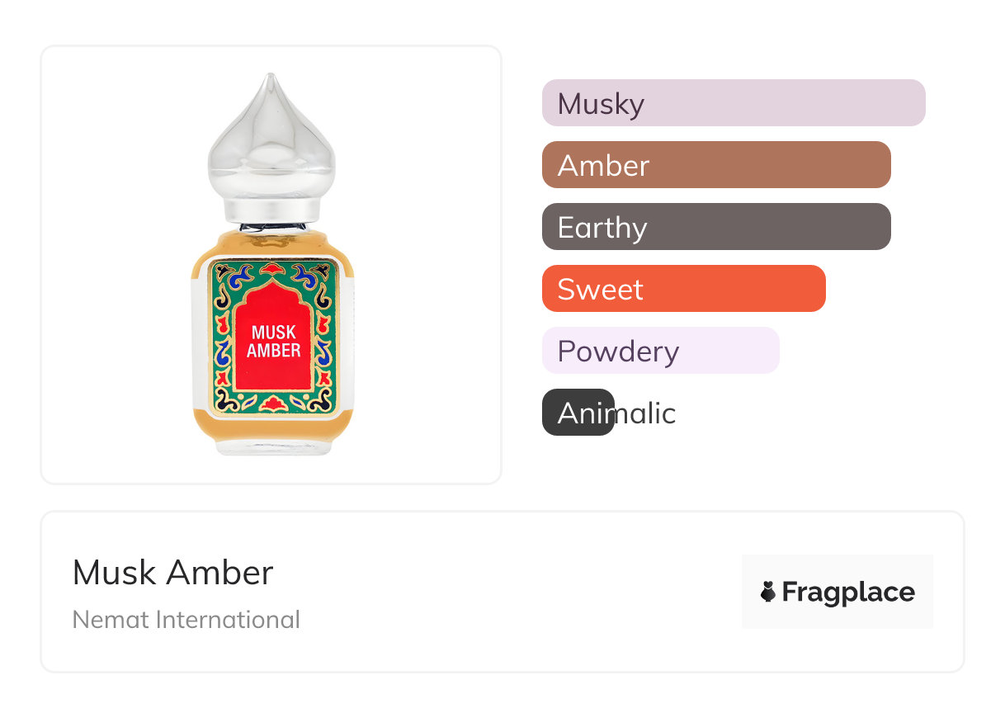The width and height of the screenshot is (1005, 713).
Task: Open the Musk Amber product title
Action: click(172, 573)
